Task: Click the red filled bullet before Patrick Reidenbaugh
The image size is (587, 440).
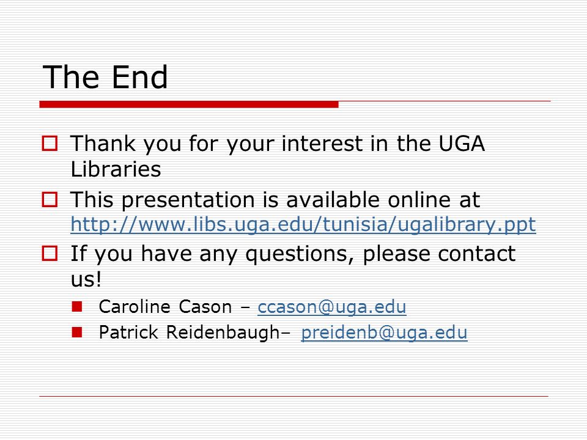Action: tap(77, 332)
